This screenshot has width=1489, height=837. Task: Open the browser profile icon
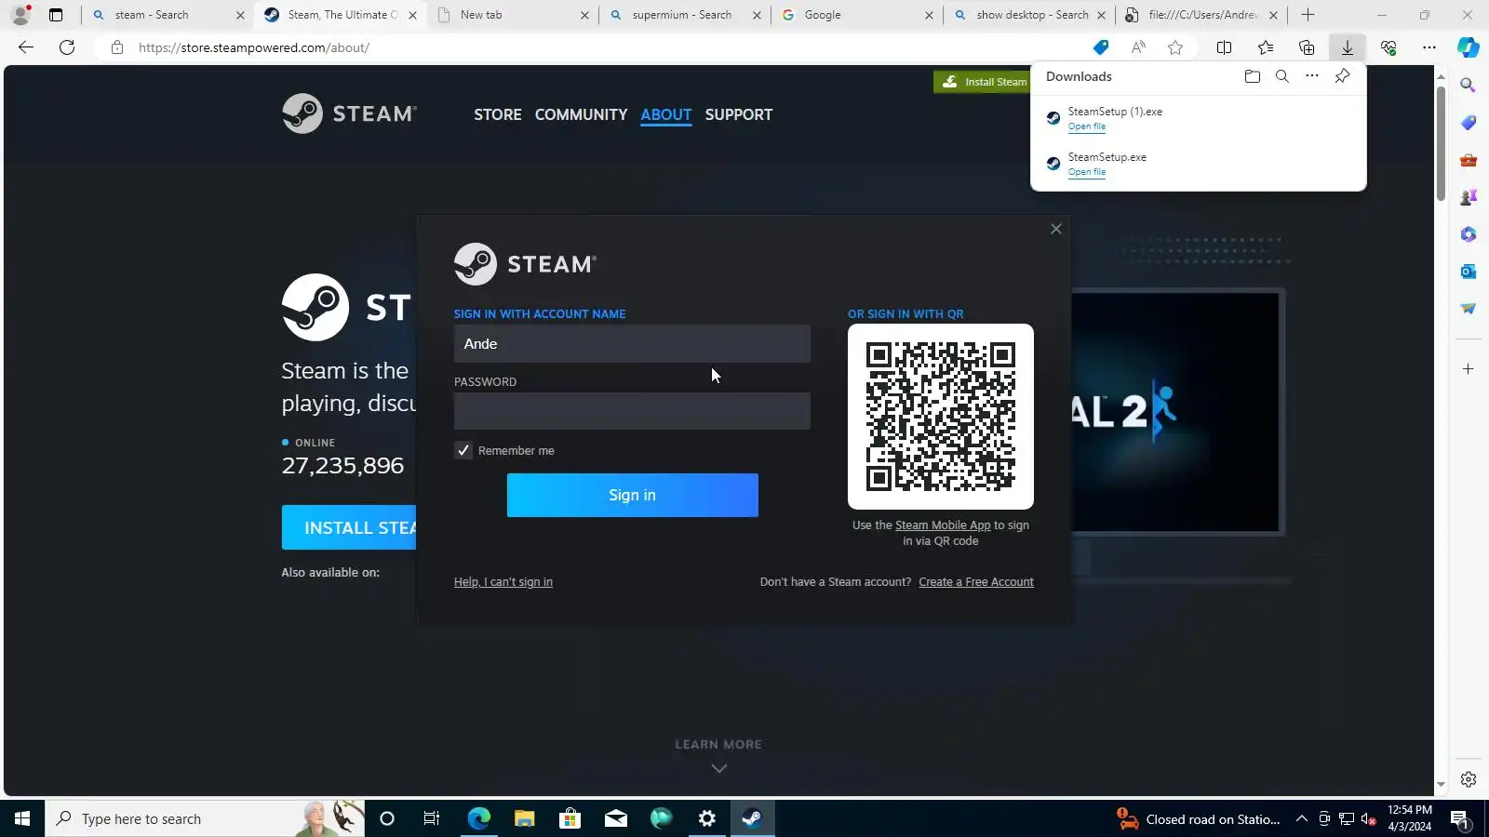tap(20, 15)
